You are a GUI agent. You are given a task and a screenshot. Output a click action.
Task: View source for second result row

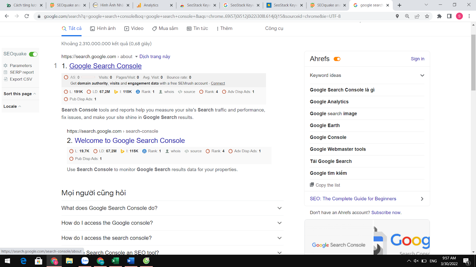point(193,151)
